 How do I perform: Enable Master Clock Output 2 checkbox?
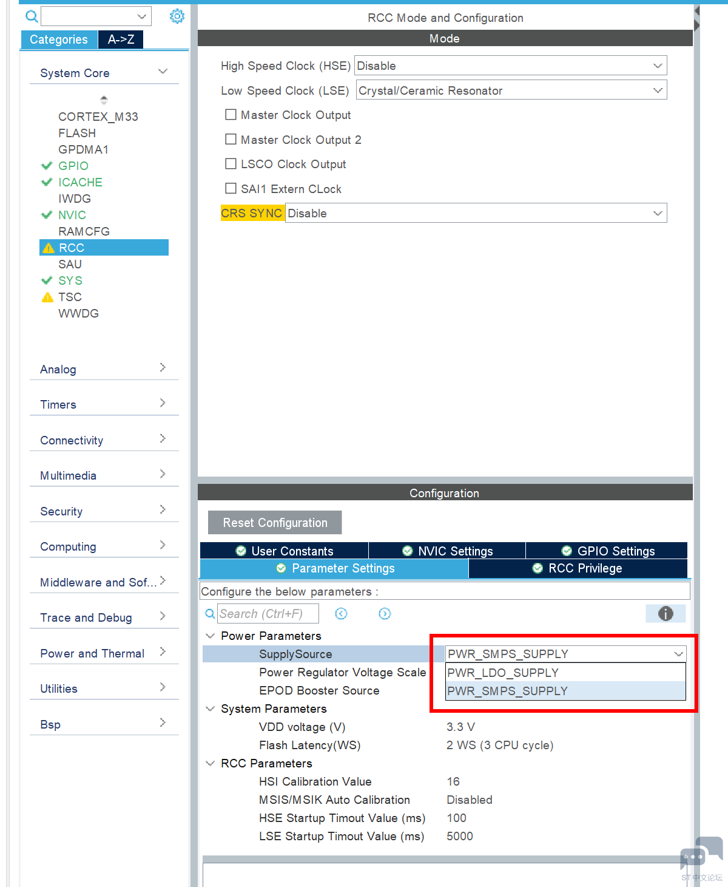[231, 139]
